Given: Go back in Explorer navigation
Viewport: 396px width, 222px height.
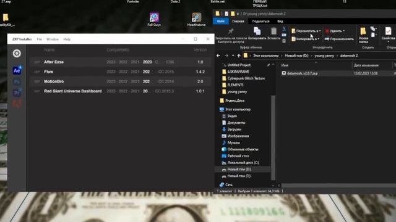Looking at the screenshot, I should click(x=218, y=55).
